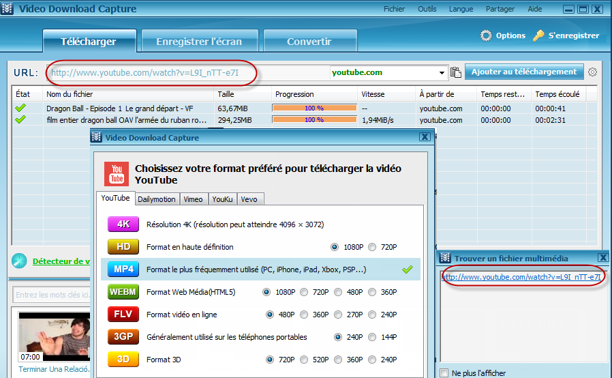This screenshot has width=612, height=378.
Task: Click Ajouter au téléchargement button
Action: coord(524,72)
